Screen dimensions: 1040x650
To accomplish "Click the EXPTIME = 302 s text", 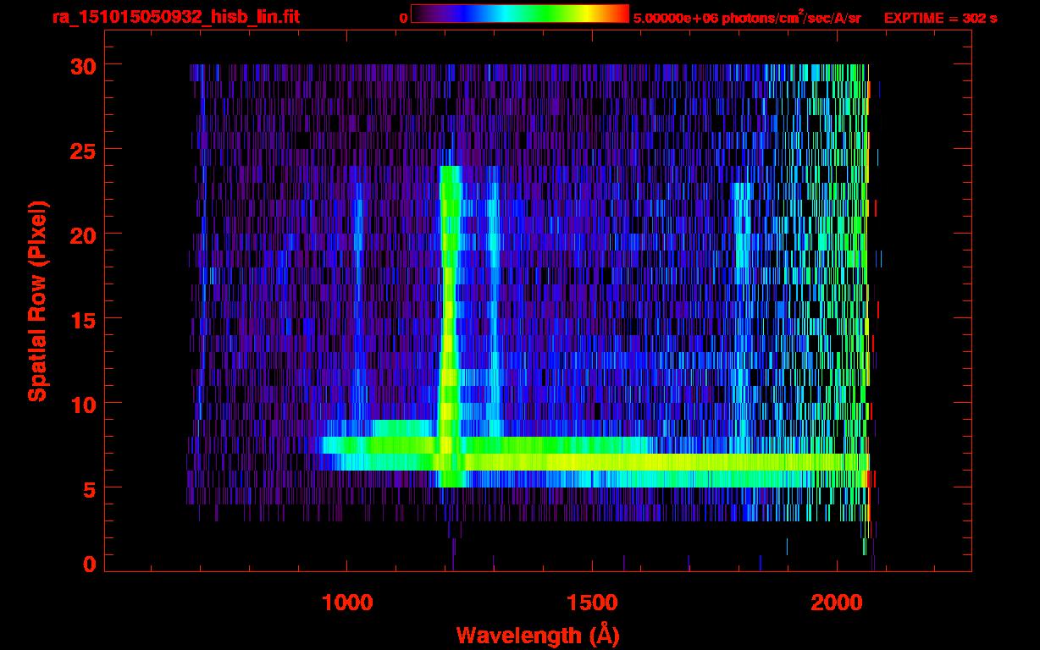I will (940, 18).
